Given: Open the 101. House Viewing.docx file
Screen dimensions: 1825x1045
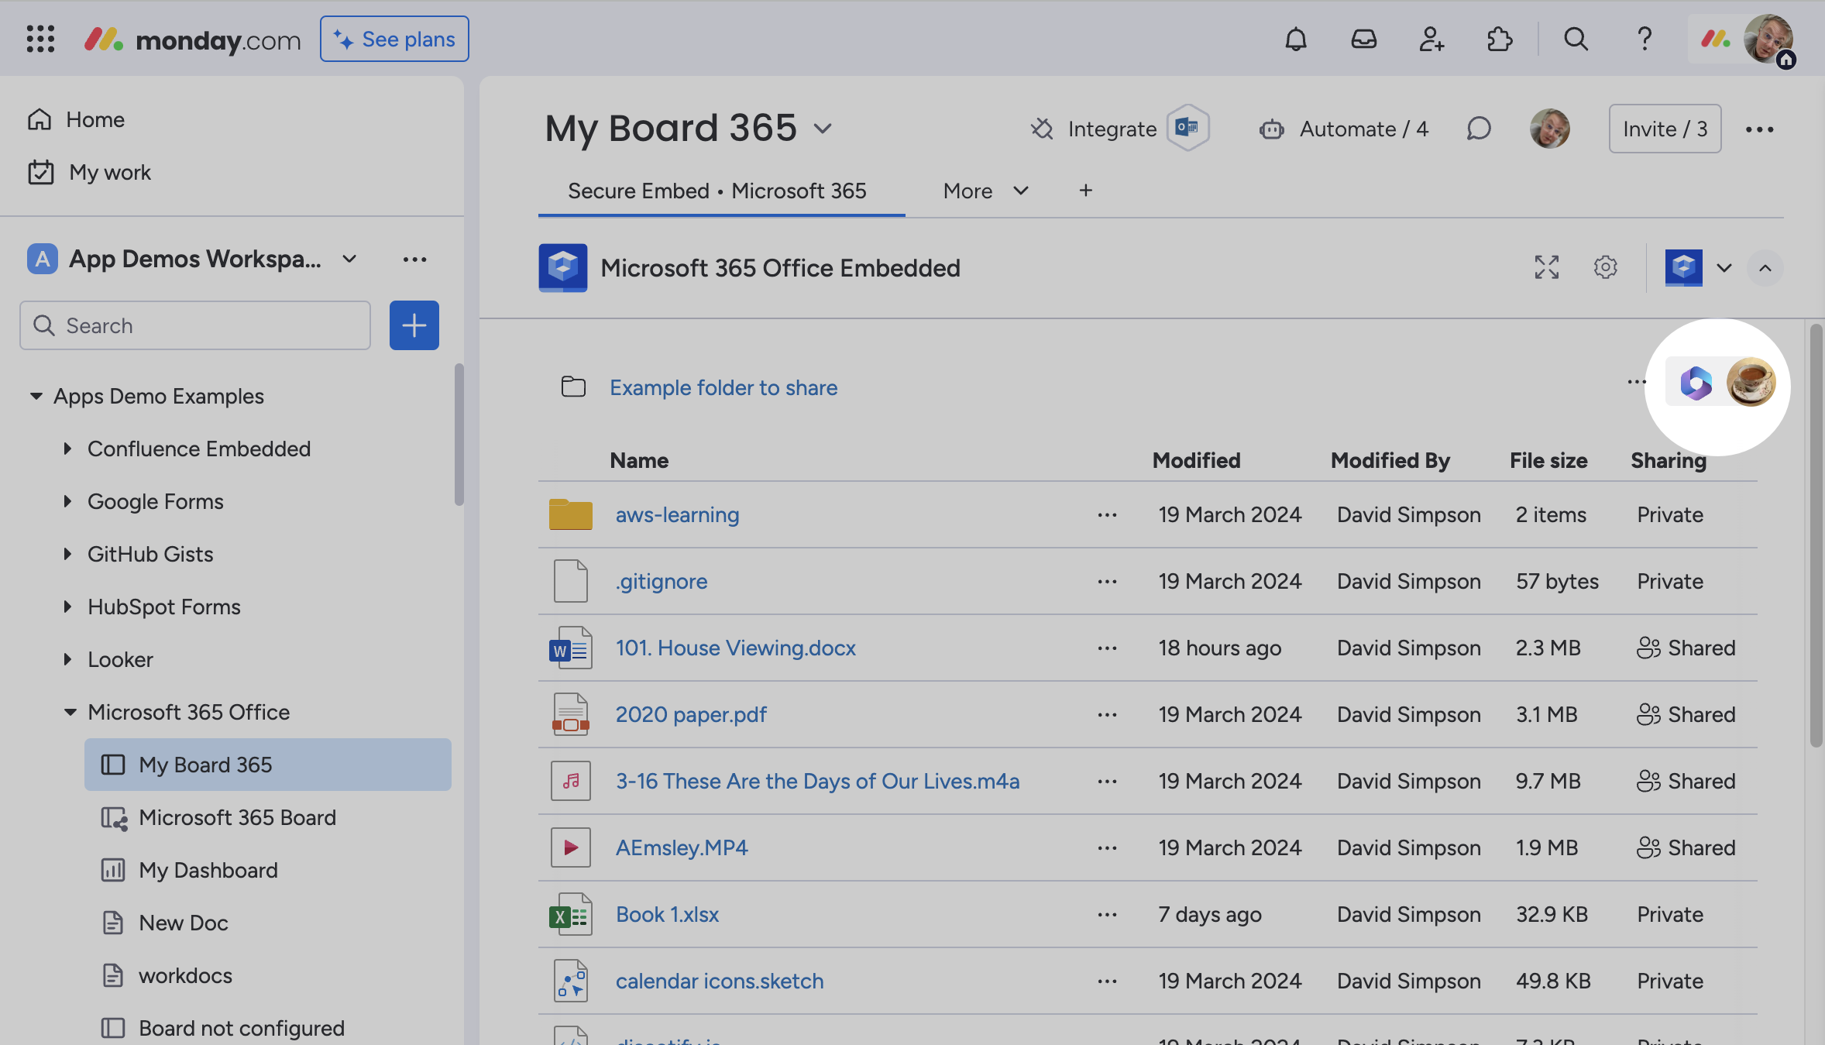Looking at the screenshot, I should tap(735, 648).
